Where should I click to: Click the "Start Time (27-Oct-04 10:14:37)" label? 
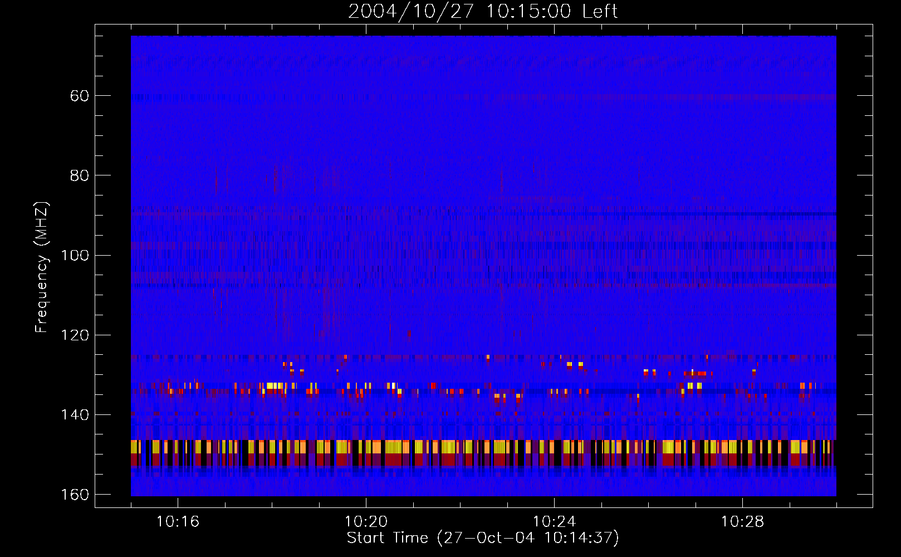pos(483,538)
